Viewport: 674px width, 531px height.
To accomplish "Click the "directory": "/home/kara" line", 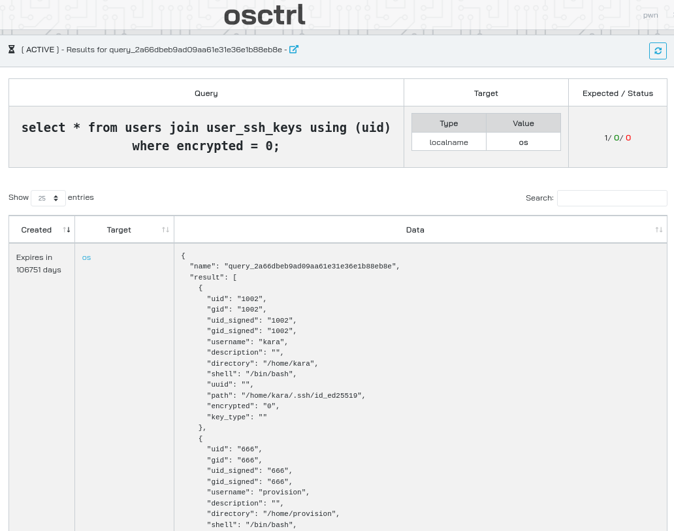I will (262, 363).
